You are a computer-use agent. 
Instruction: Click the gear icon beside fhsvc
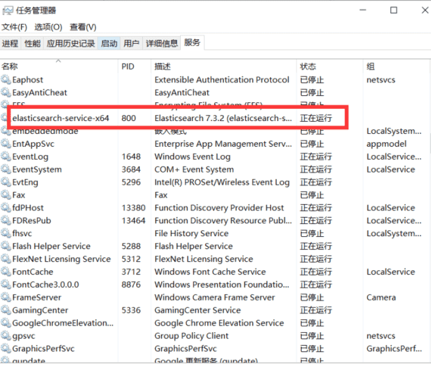[5, 233]
